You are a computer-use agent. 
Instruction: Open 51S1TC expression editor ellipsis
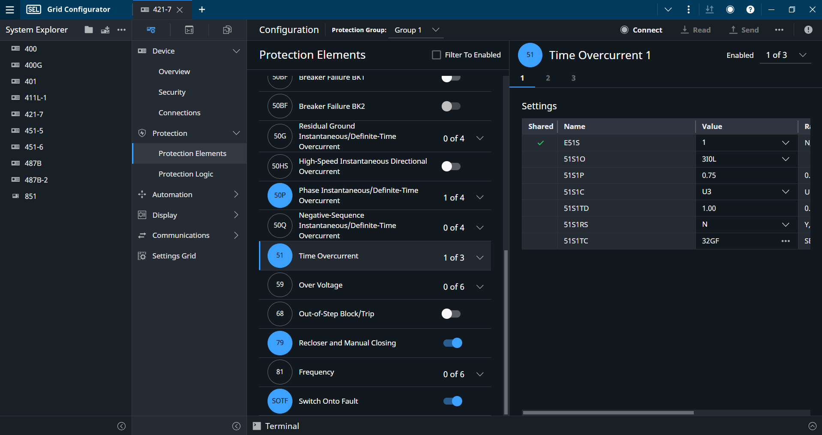coord(786,241)
